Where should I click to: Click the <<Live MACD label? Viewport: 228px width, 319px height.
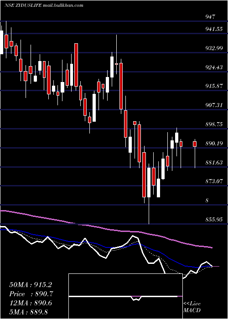click(192, 307)
